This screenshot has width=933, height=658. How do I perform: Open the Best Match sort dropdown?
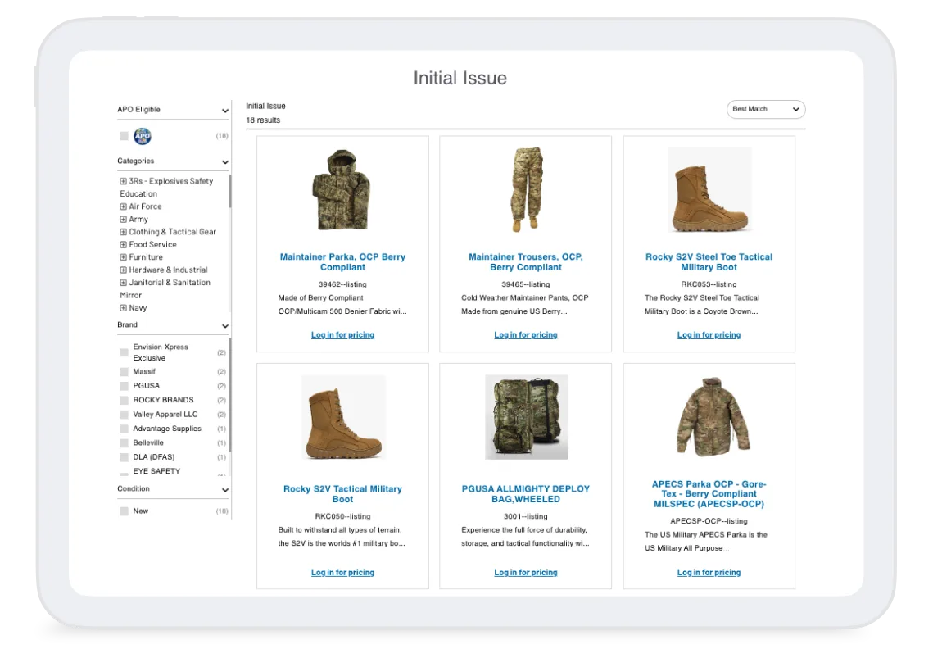coord(766,109)
